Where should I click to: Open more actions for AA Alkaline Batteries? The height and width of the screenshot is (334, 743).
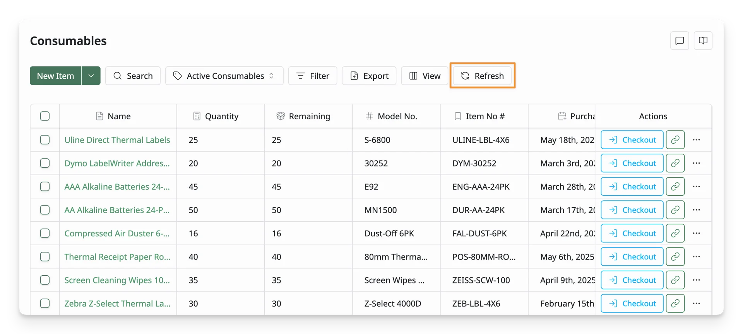(697, 210)
